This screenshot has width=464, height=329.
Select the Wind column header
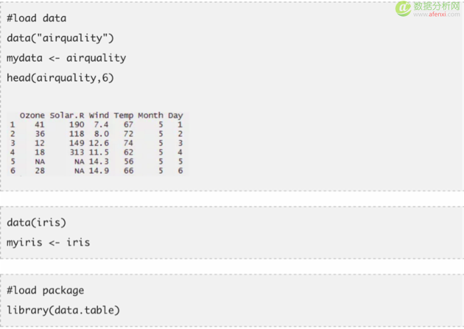99,115
